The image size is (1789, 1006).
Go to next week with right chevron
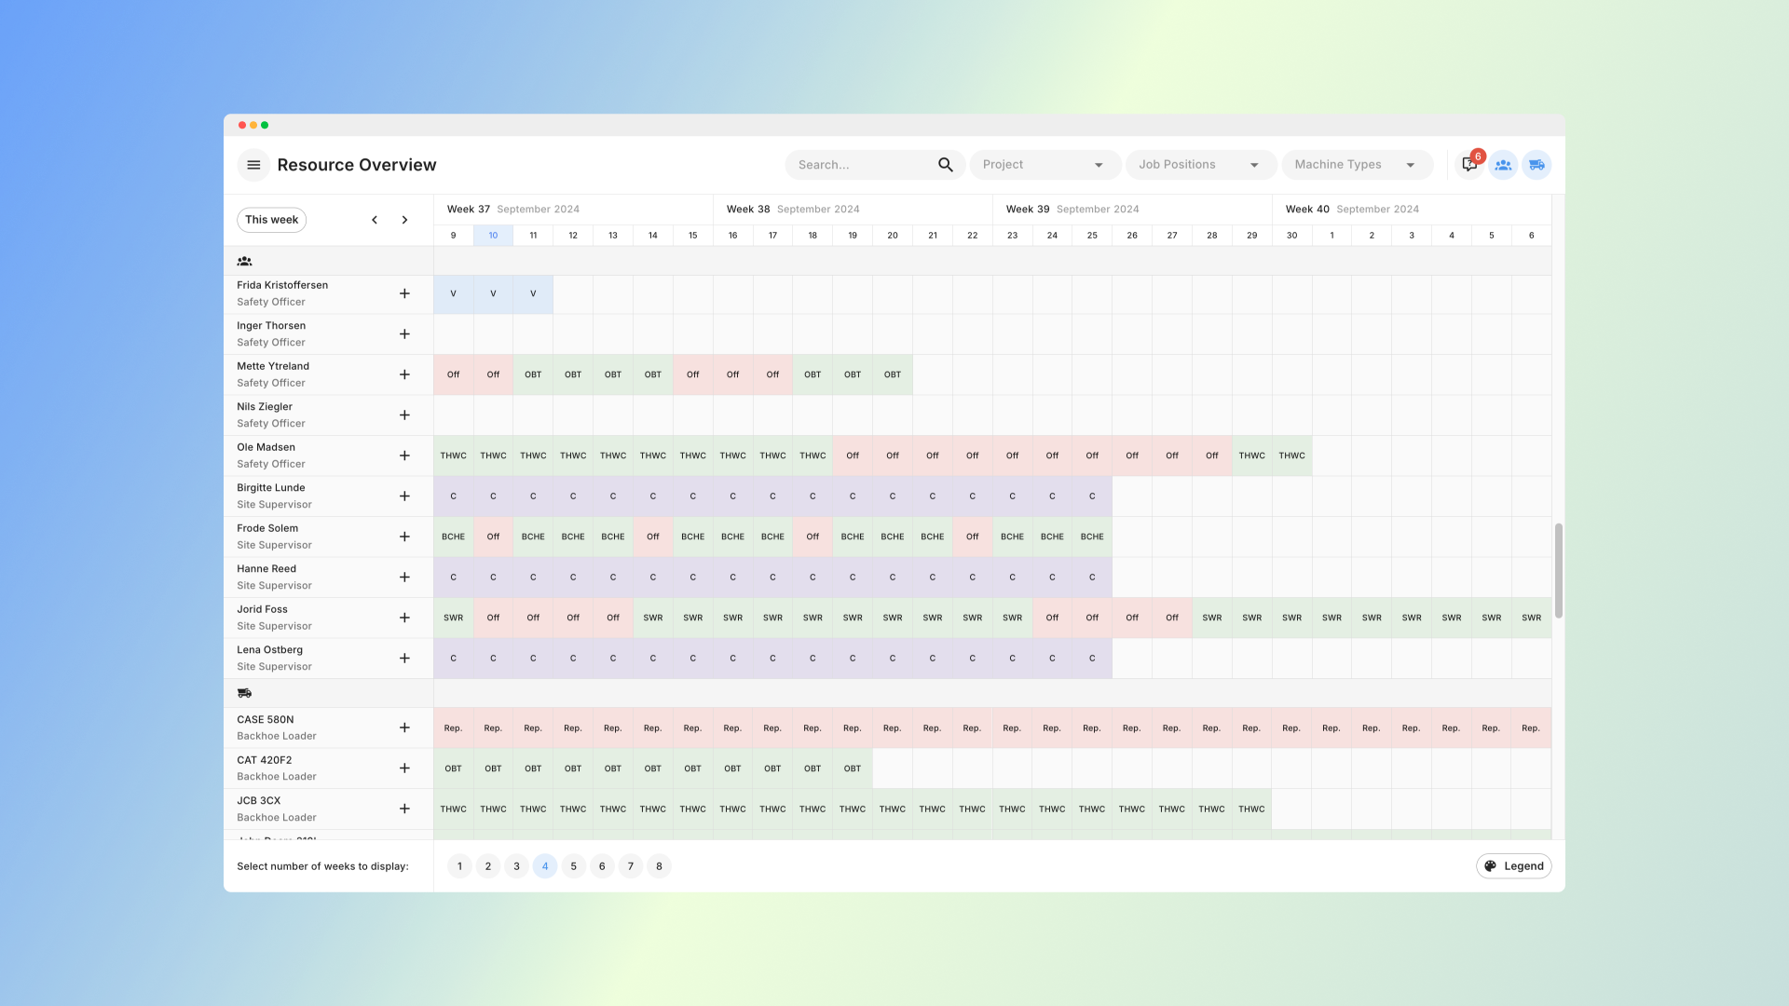404,220
